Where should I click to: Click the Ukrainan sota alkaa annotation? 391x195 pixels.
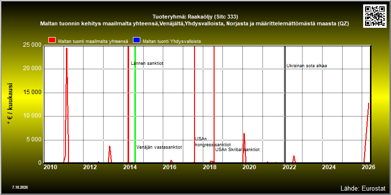306,66
